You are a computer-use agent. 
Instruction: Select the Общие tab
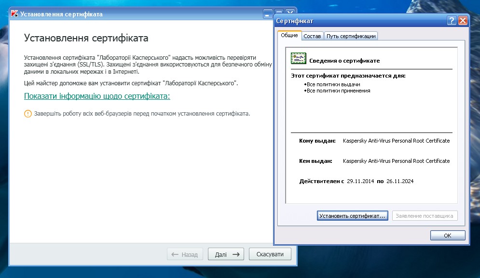click(289, 36)
